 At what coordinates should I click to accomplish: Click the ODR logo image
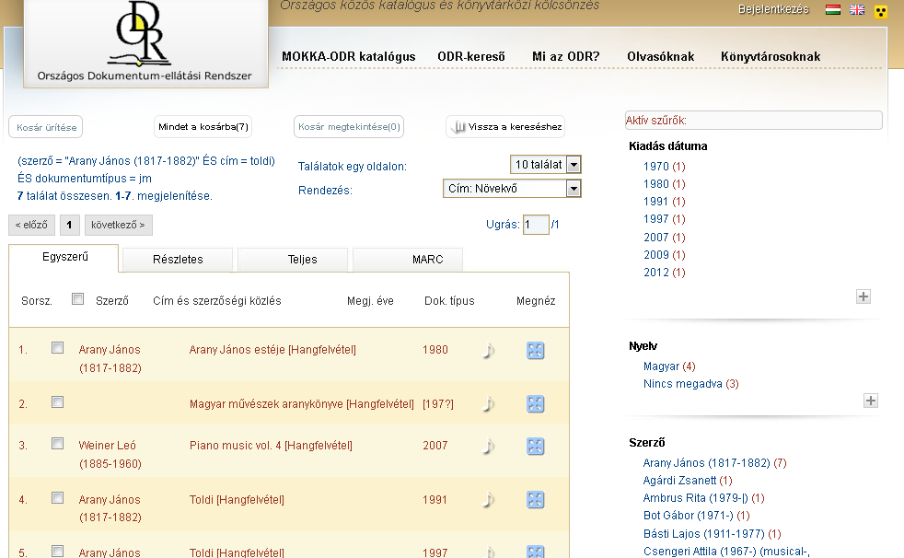click(145, 41)
